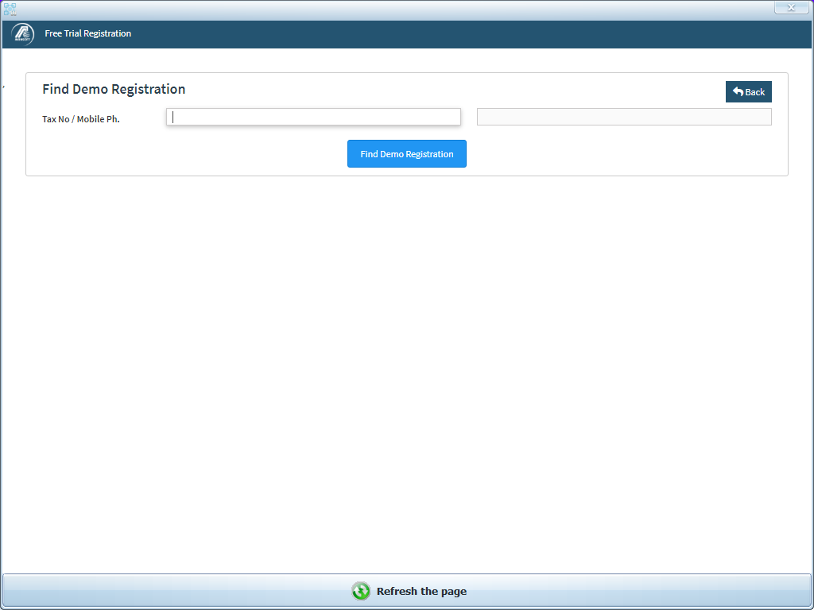The image size is (814, 610).
Task: Go back using the Back button
Action: 748,92
